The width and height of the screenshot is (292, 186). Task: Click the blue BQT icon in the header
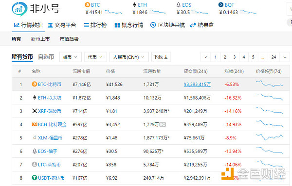point(220,5)
